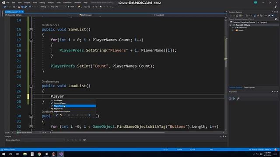
Task: Open the Any CPU platform dropdown
Action: tap(58, 7)
